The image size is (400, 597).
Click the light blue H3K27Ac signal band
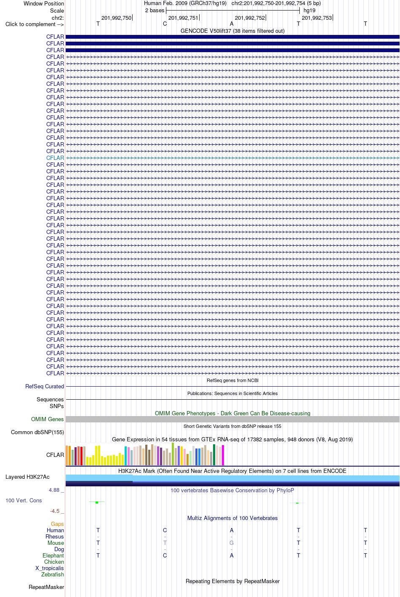(x=232, y=478)
